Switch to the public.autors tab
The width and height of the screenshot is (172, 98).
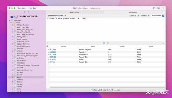(x=75, y=12)
